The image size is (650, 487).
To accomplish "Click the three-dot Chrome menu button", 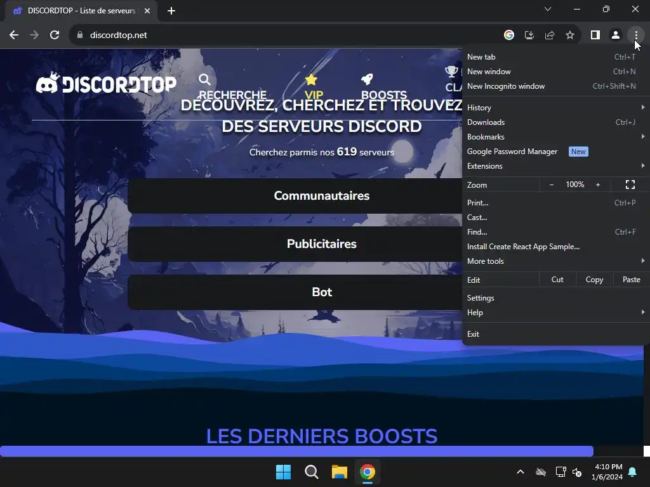I will tap(636, 36).
